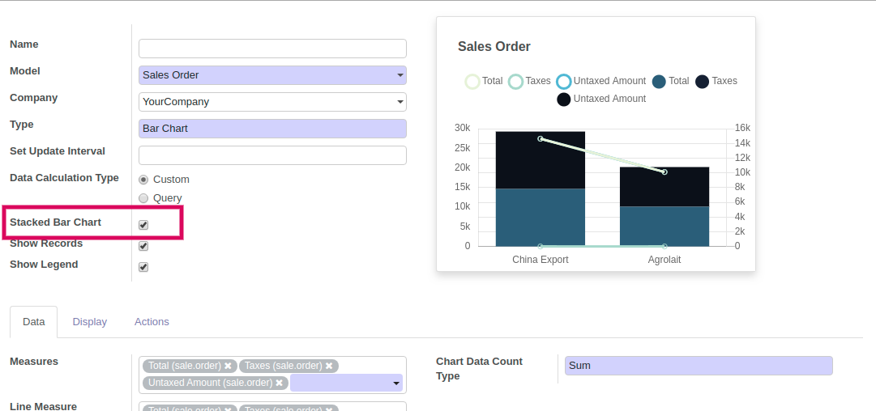Image resolution: width=876 pixels, height=411 pixels.
Task: Uncheck the Stacked Bar Chart checkbox
Action: pos(143,225)
